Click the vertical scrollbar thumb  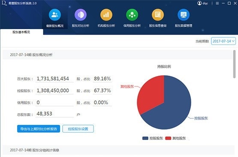[235, 64]
